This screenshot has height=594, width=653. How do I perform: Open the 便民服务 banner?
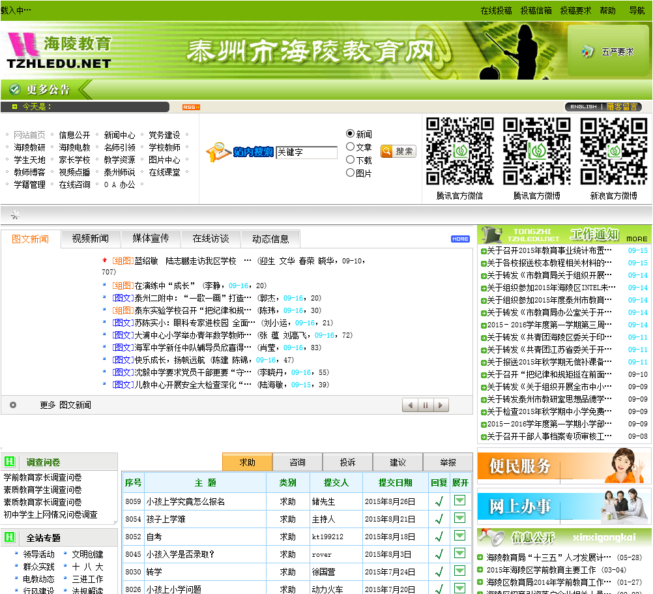(x=564, y=466)
